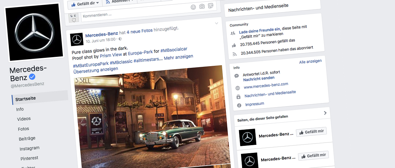Click the blue verified badge beside Mercedes-Benz
The height and width of the screenshot is (168, 395).
coord(32,77)
